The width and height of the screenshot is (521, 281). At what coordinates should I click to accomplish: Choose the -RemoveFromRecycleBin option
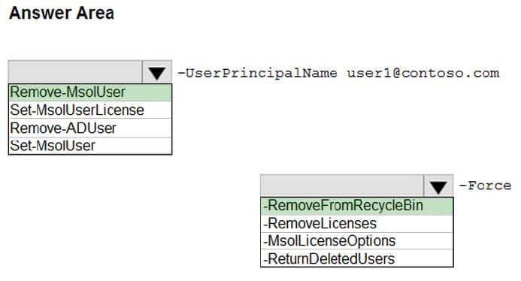coord(357,206)
